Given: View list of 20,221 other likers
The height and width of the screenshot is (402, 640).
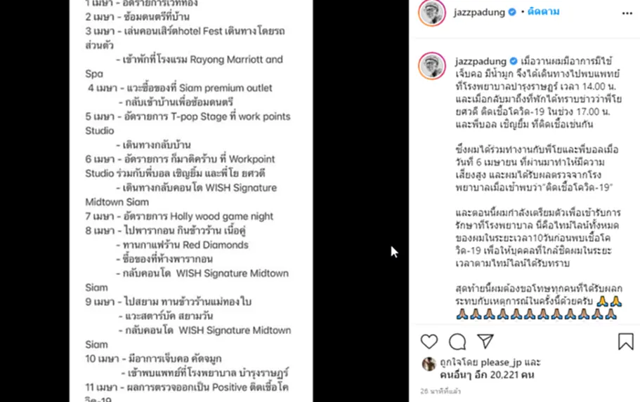Looking at the screenshot, I should coord(487,375).
